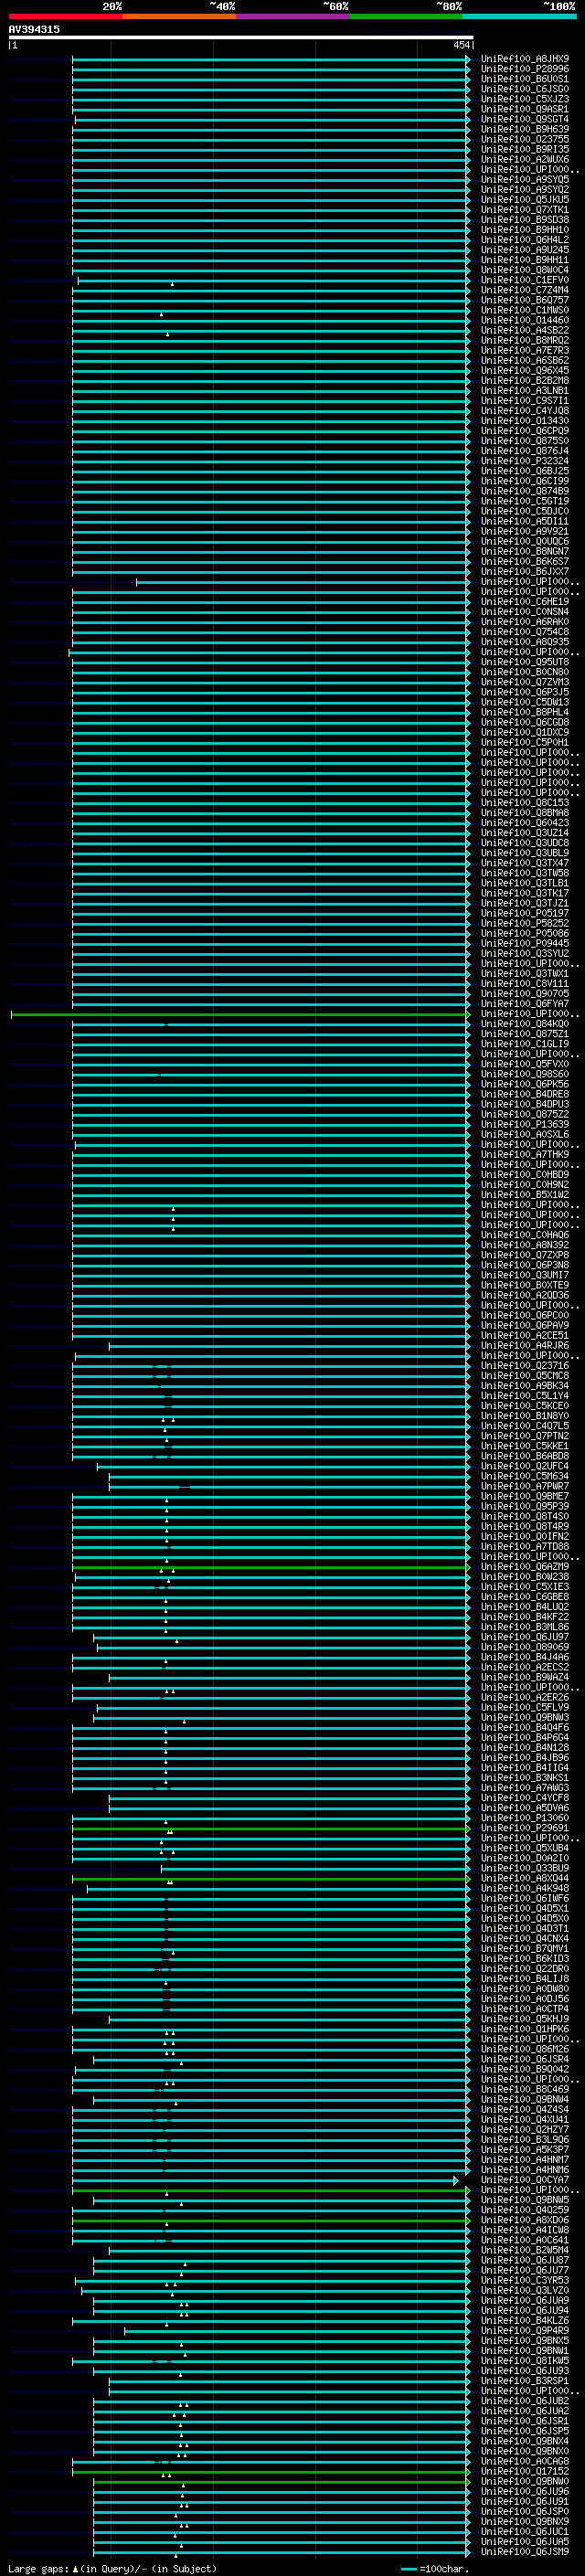
Task: Select hit label UniRef100_A9BK34
Action: click(525, 1386)
